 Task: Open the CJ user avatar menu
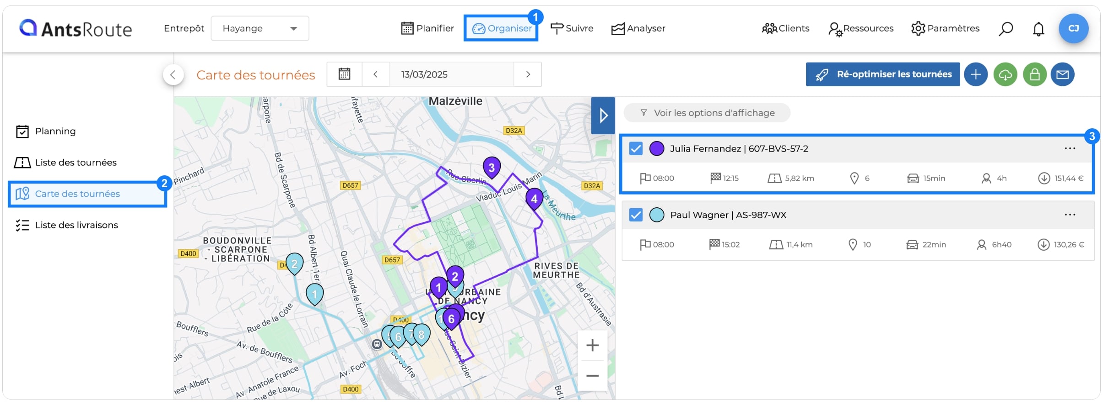pyautogui.click(x=1073, y=28)
